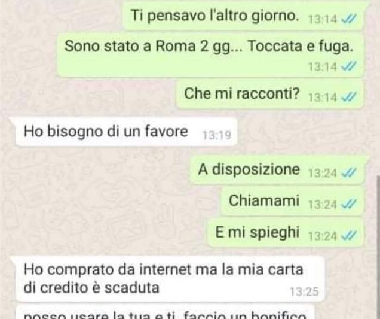The height and width of the screenshot is (319, 380).
Task: Click the read ticks on 'A disposizione'
Action: coord(349,173)
